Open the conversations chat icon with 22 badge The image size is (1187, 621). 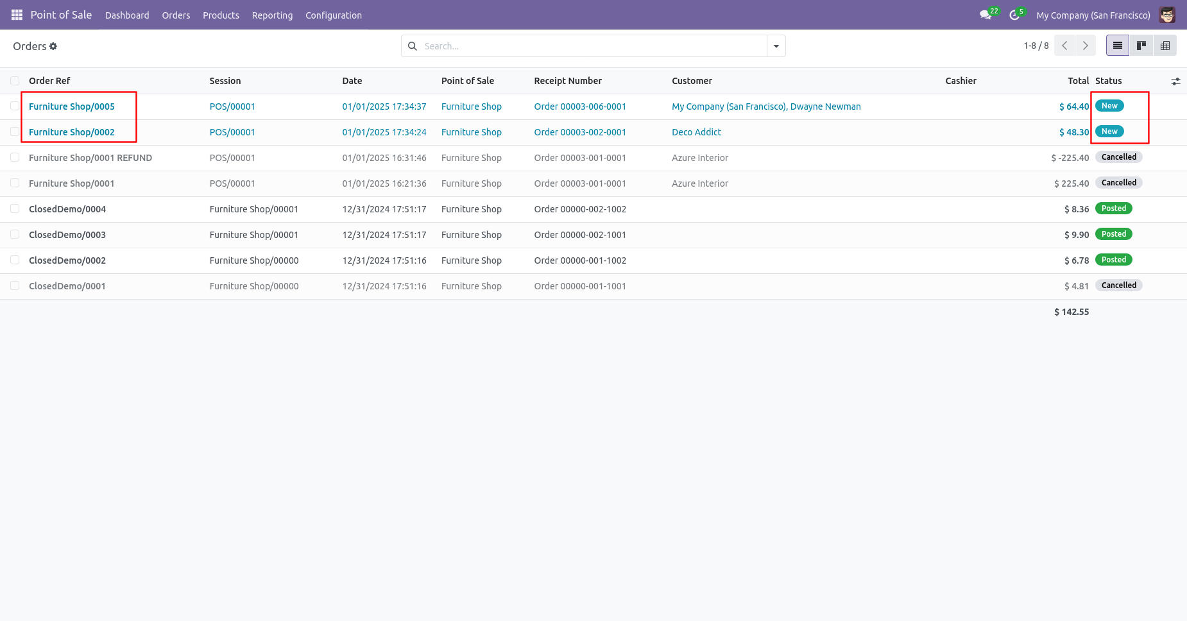(x=986, y=15)
